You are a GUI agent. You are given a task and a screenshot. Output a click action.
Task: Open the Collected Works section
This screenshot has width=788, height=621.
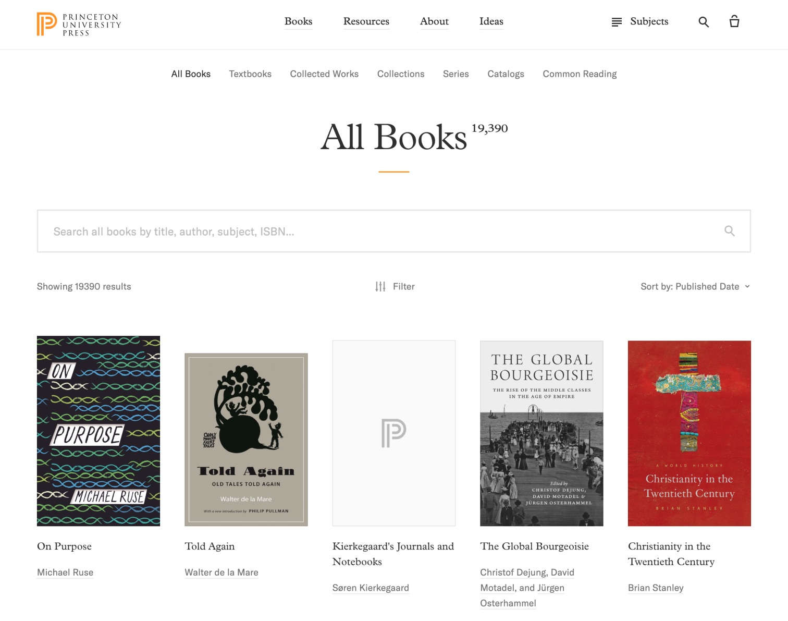324,74
